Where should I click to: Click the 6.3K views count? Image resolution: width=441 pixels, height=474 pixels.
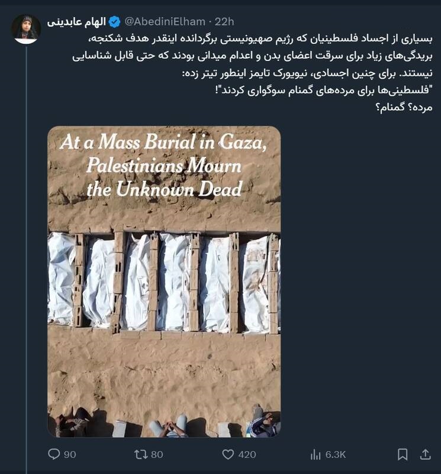pos(335,454)
